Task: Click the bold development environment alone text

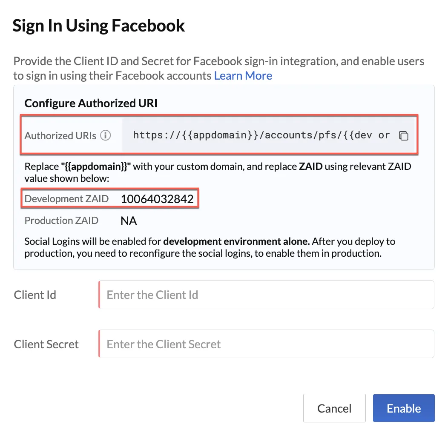Action: point(237,241)
